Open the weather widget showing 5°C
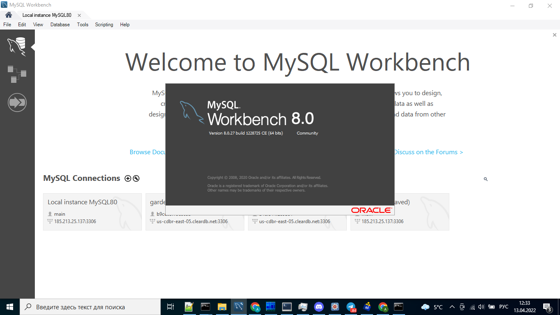Image resolution: width=560 pixels, height=315 pixels. point(432,307)
